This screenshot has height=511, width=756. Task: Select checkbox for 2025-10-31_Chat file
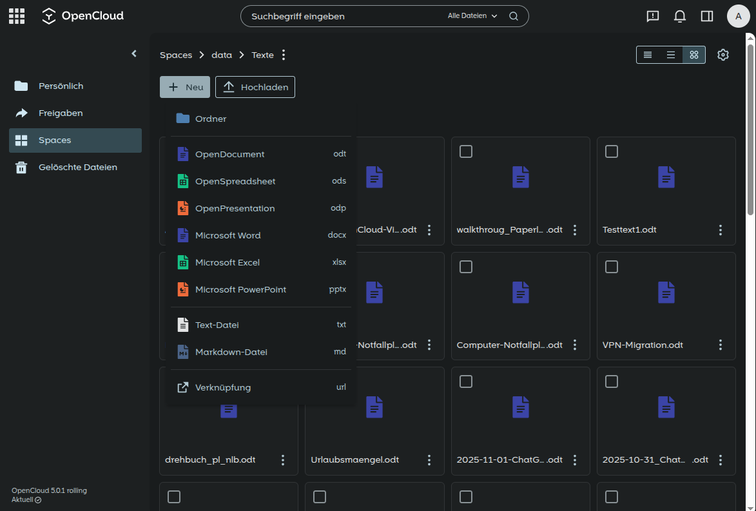(x=612, y=381)
